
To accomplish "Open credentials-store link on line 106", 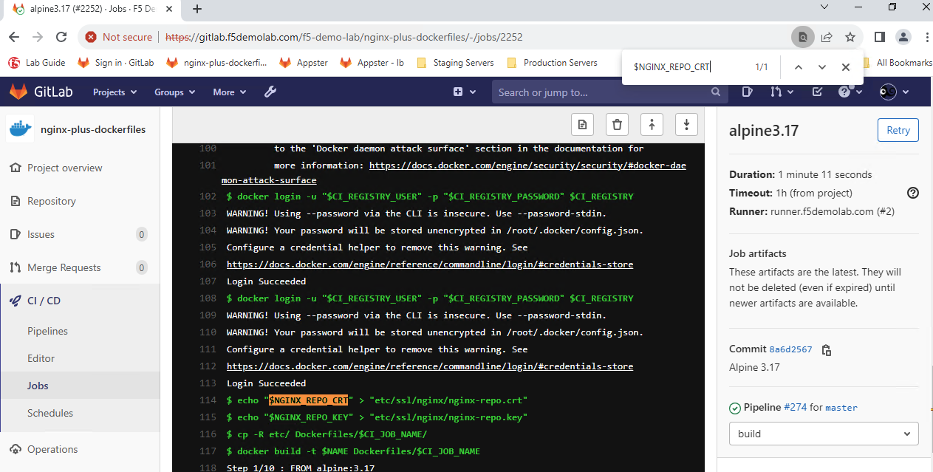I will click(x=430, y=264).
